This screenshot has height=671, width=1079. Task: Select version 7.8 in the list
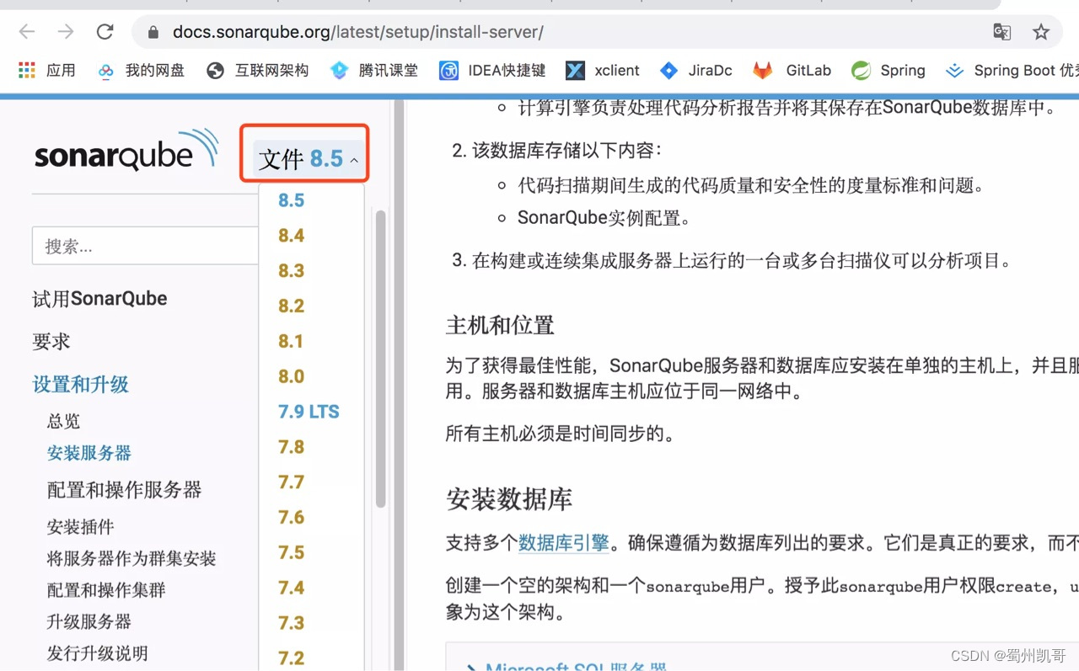click(x=291, y=447)
